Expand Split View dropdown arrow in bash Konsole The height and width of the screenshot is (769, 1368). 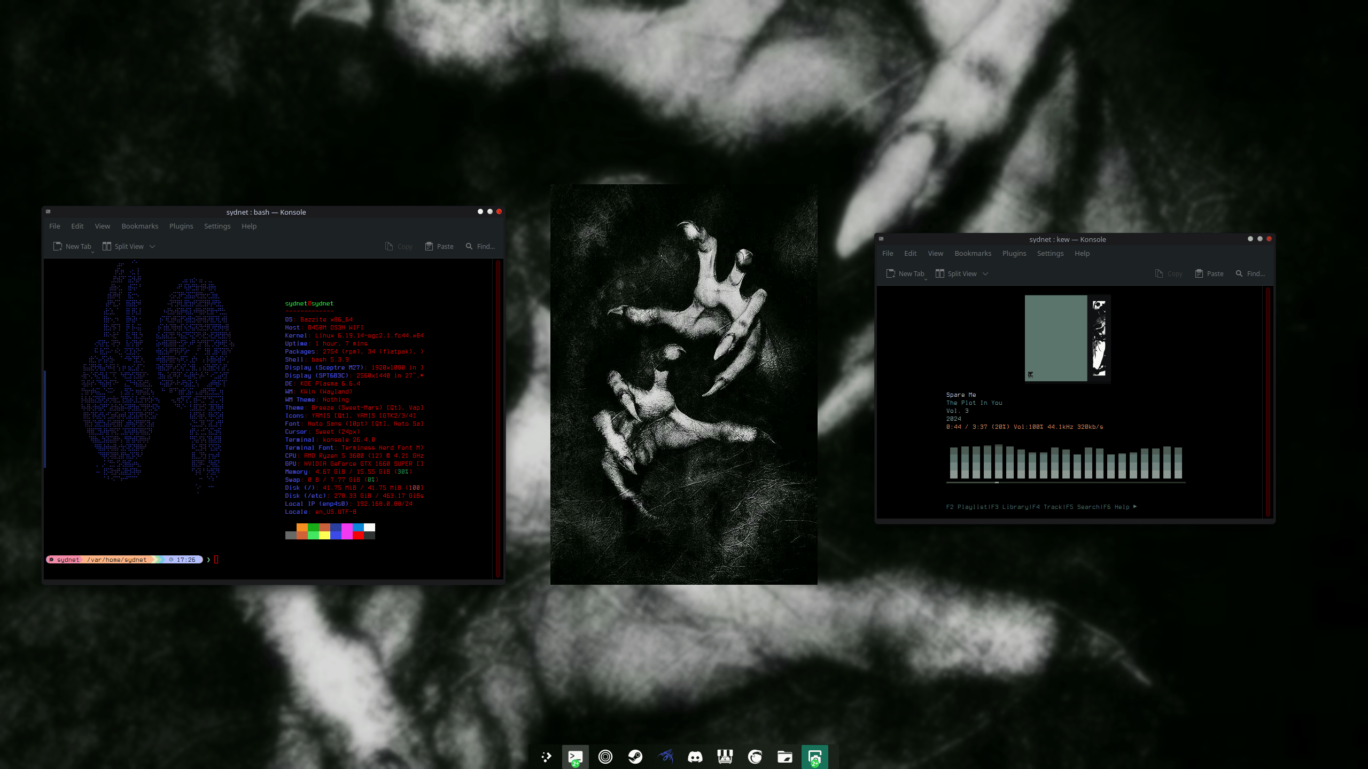(152, 246)
